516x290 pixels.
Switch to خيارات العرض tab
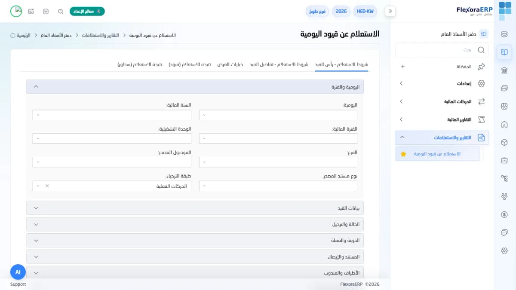click(230, 64)
